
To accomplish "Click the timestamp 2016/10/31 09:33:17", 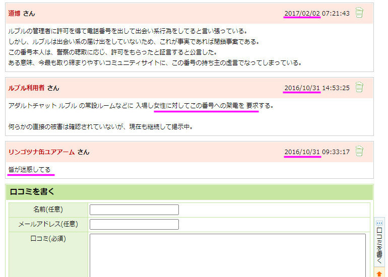I will click(x=317, y=152).
